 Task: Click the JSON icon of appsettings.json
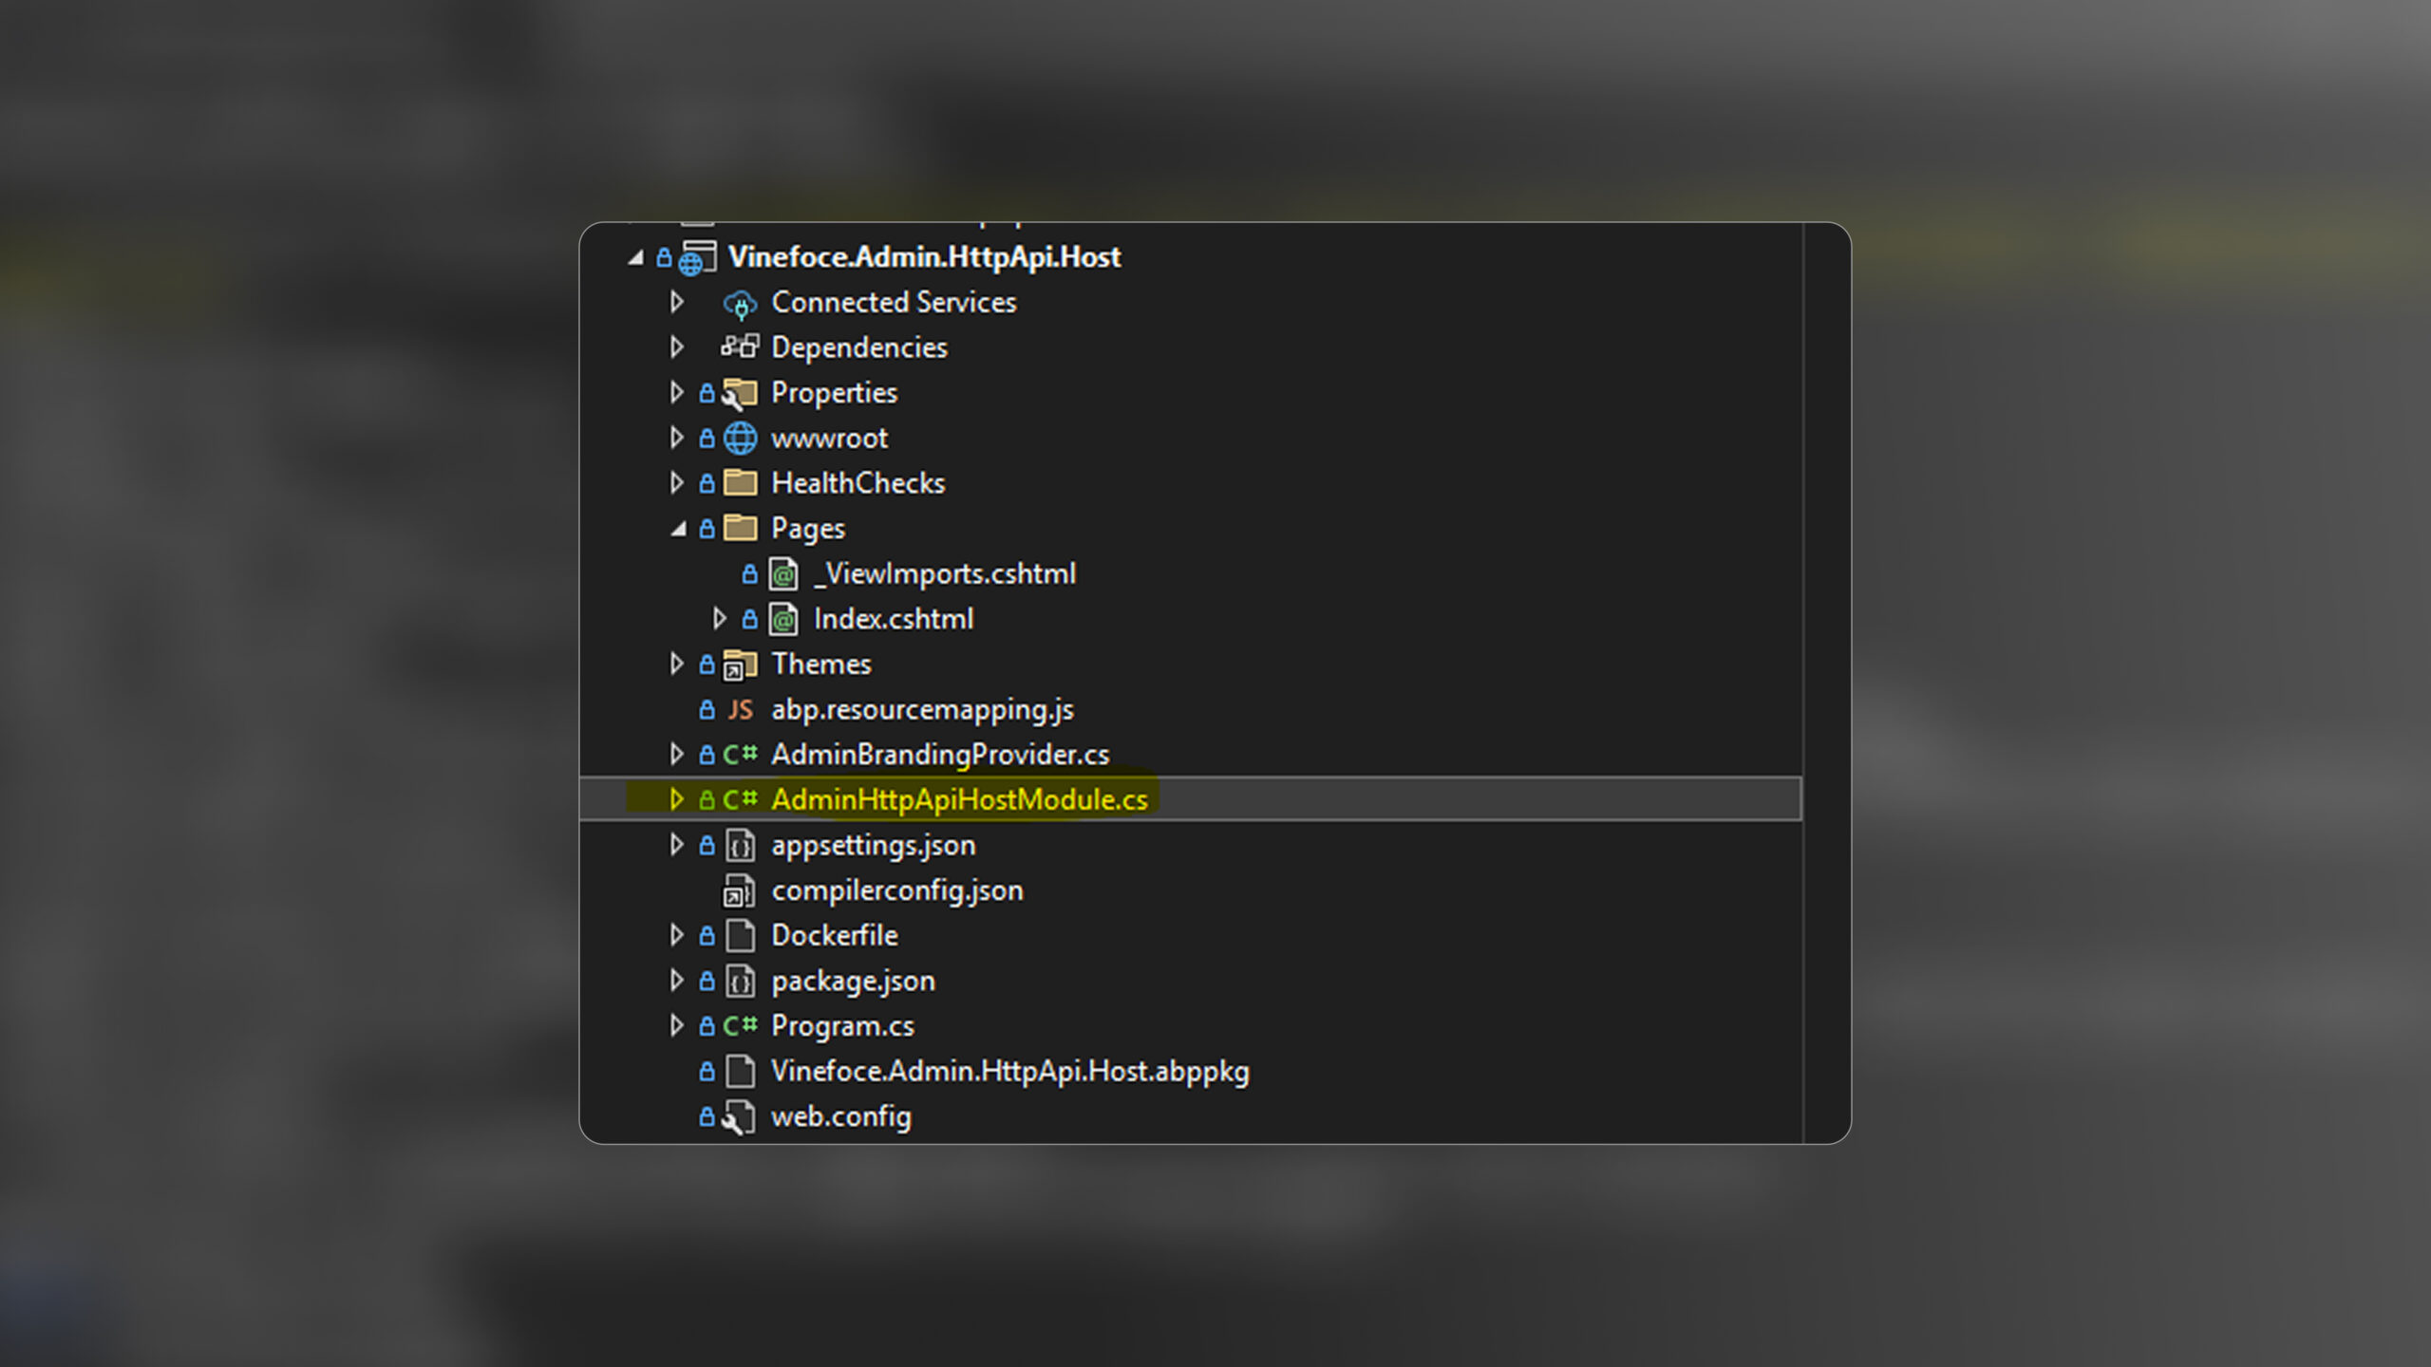[x=741, y=845]
